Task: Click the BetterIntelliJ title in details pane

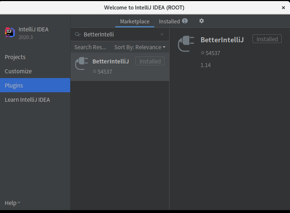Action: pyautogui.click(x=222, y=40)
